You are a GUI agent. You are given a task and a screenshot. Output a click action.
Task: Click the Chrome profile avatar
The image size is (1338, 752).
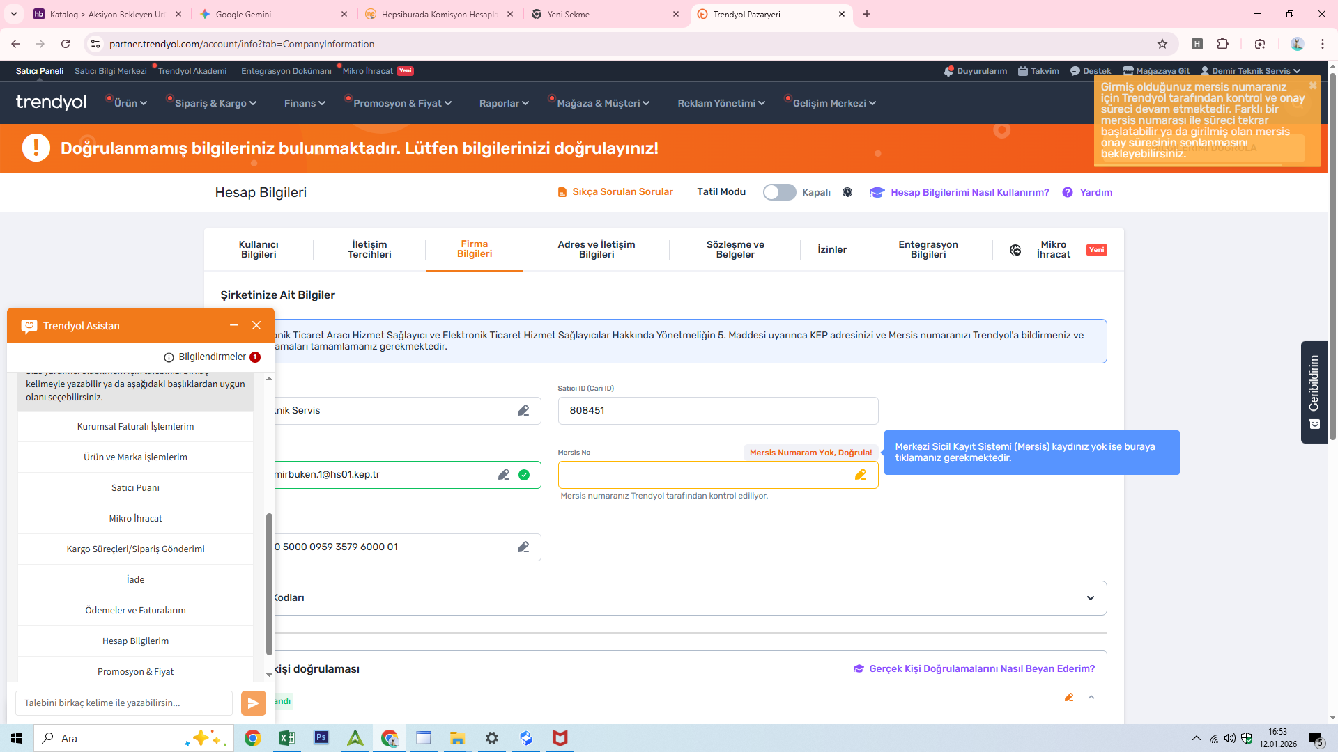1297,44
